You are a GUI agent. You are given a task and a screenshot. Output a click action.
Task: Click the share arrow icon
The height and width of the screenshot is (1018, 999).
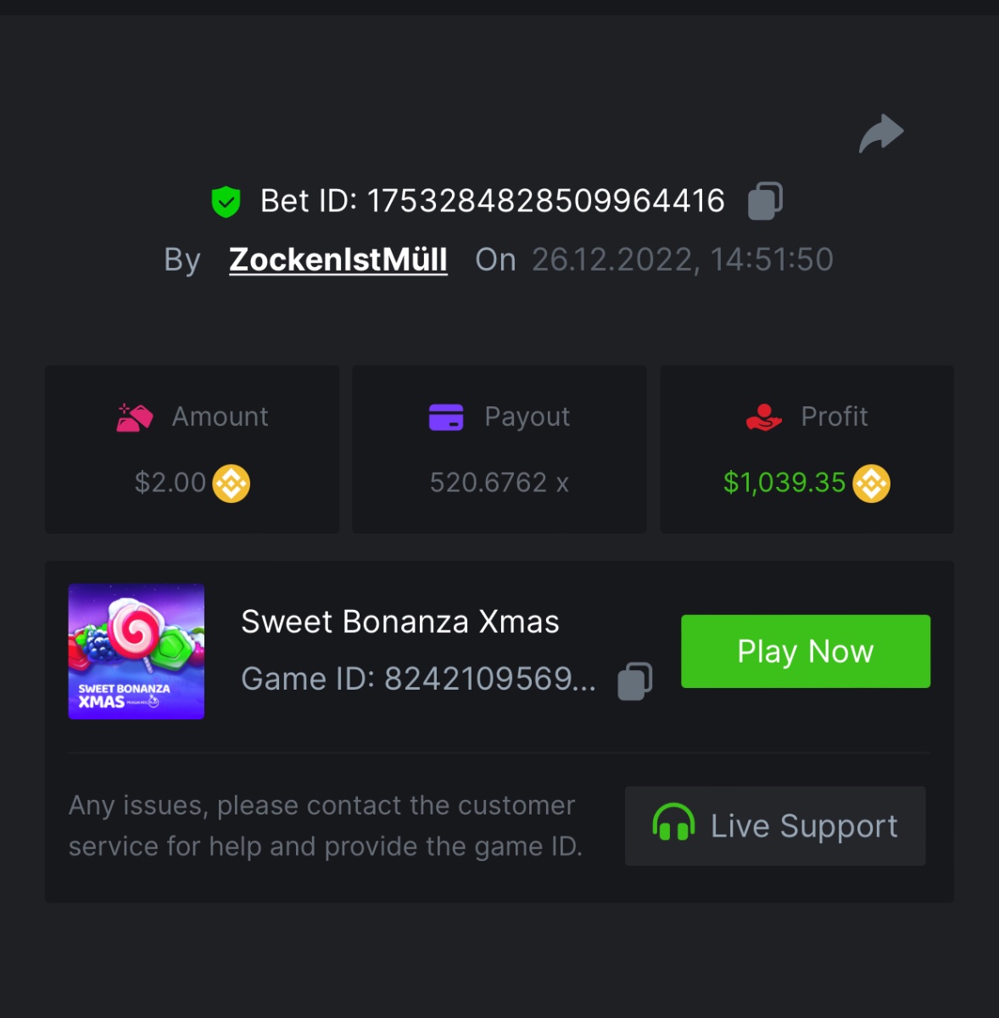tap(881, 133)
